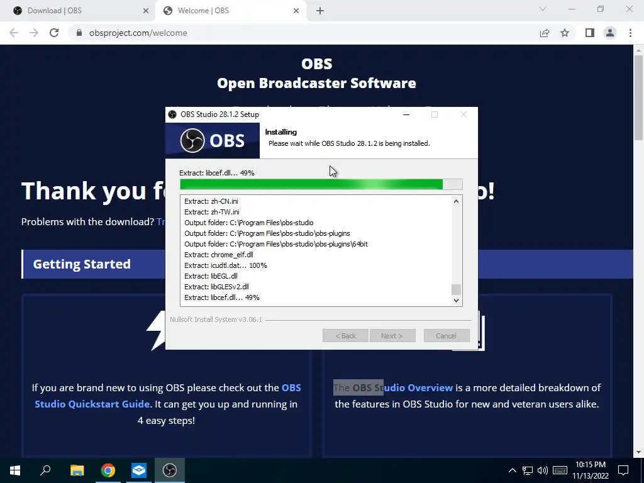Image resolution: width=644 pixels, height=483 pixels.
Task: Switch to the Download | OBS tab
Action: pos(78,11)
